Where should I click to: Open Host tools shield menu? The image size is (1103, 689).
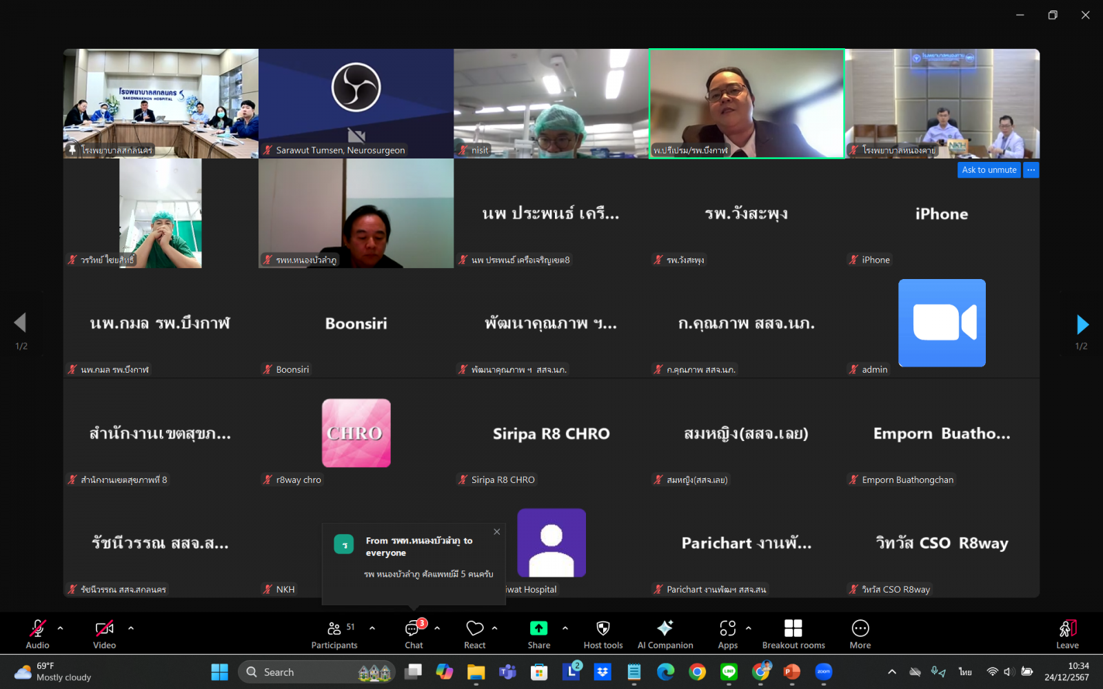coord(603,634)
